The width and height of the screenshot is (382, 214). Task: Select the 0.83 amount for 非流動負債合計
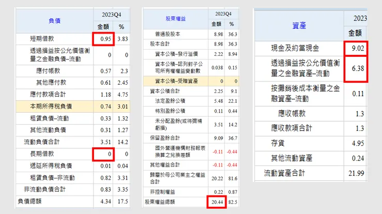(x=106, y=190)
